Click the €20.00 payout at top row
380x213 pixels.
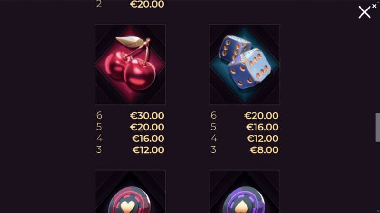coord(147,4)
